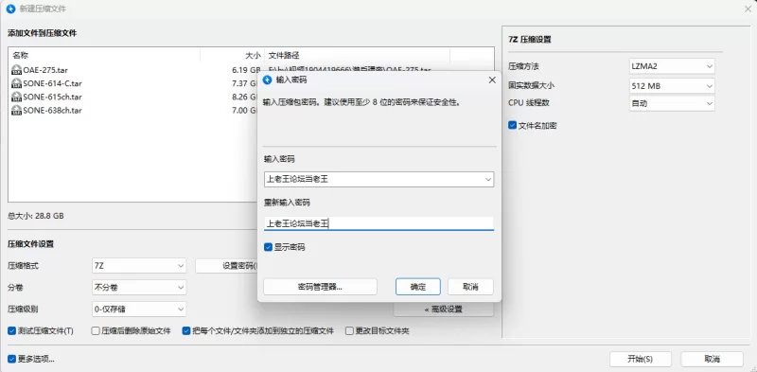Click the SONE-614-C.tar file icon
The height and width of the screenshot is (372, 757).
coord(16,83)
